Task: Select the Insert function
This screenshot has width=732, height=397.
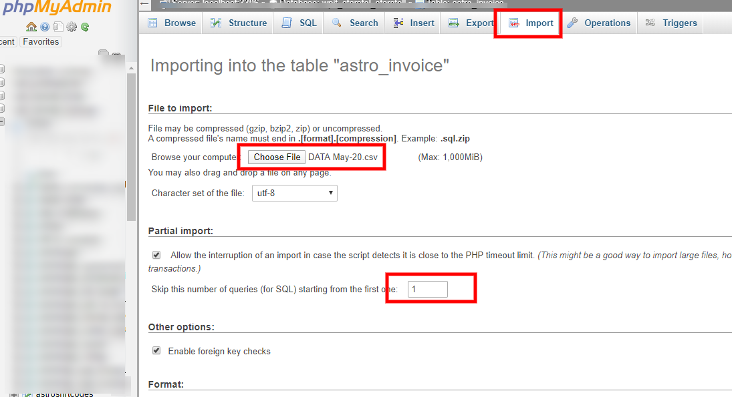Action: click(x=412, y=22)
